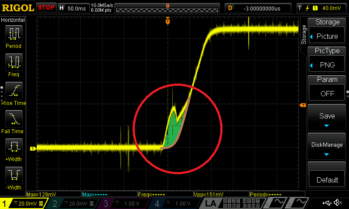Choose the Rise Time measurement icon
Viewport: 349px width, 209px height.
14,91
